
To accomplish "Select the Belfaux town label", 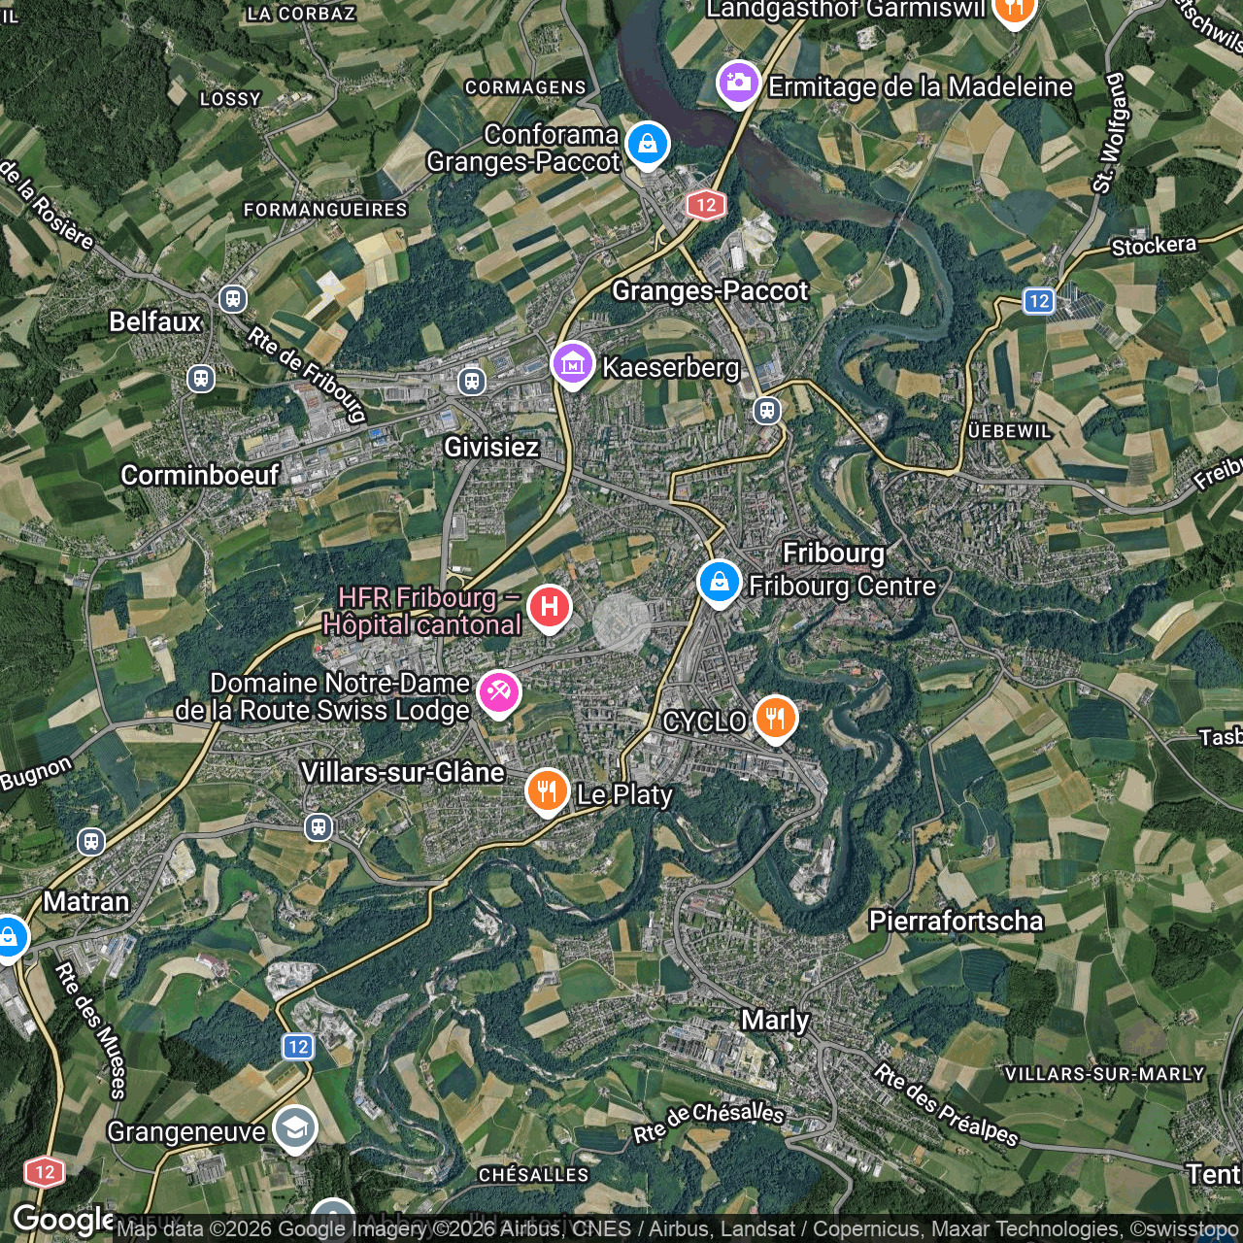I will click(155, 321).
